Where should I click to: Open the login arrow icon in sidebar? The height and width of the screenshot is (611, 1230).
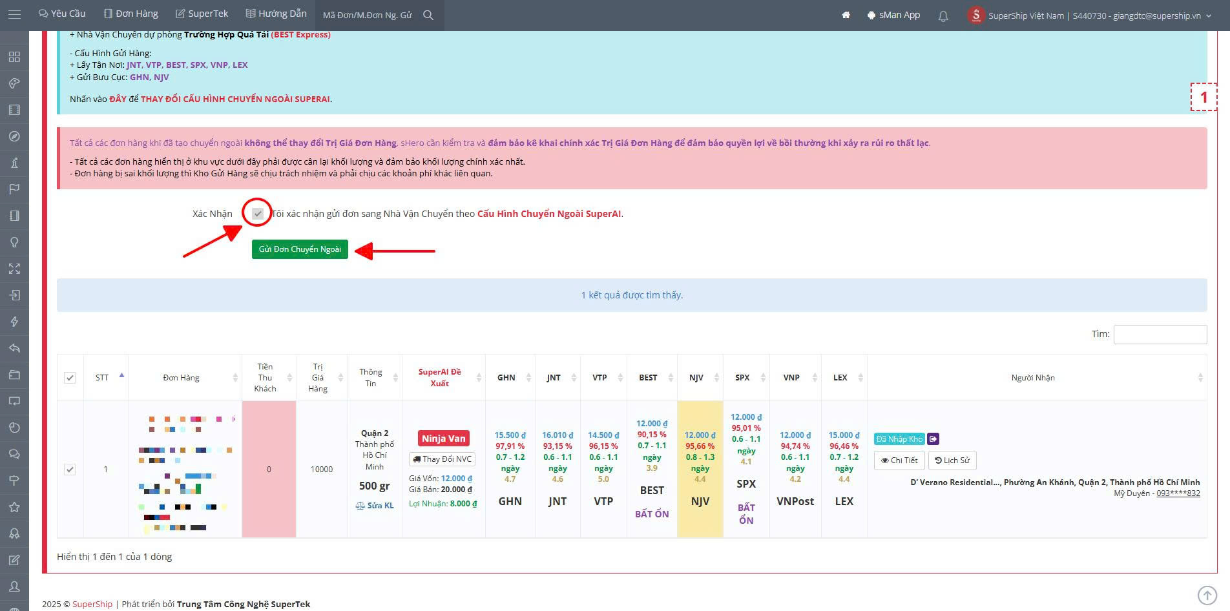pyautogui.click(x=14, y=295)
